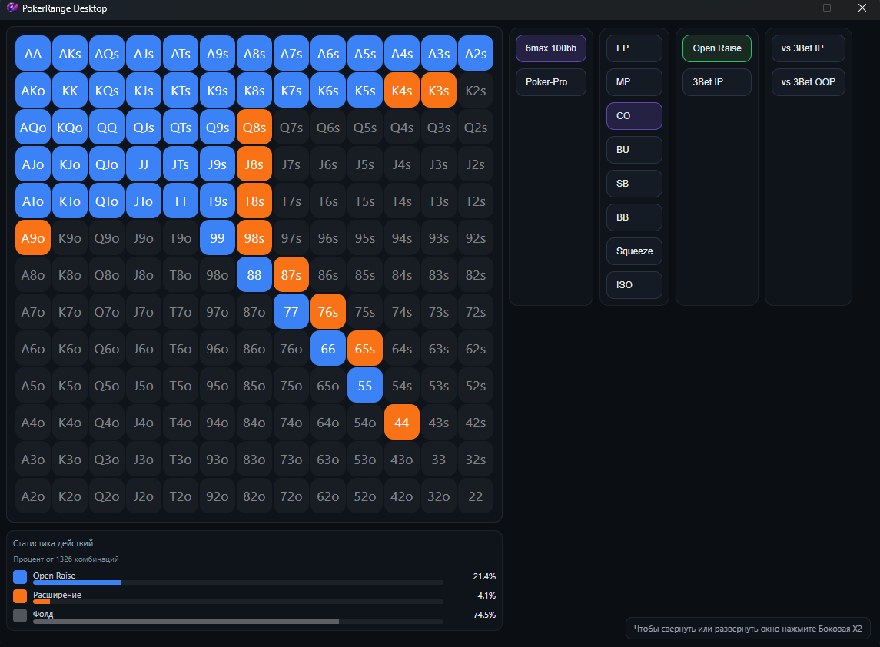Pick the BB position
The width and height of the screenshot is (880, 647).
tap(634, 217)
